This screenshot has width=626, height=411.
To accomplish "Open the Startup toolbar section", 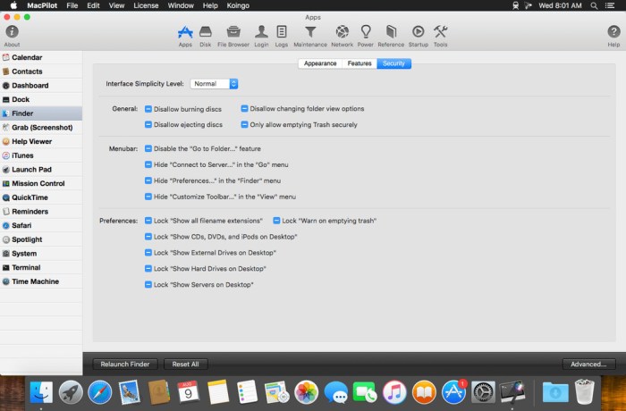I will pyautogui.click(x=418, y=34).
